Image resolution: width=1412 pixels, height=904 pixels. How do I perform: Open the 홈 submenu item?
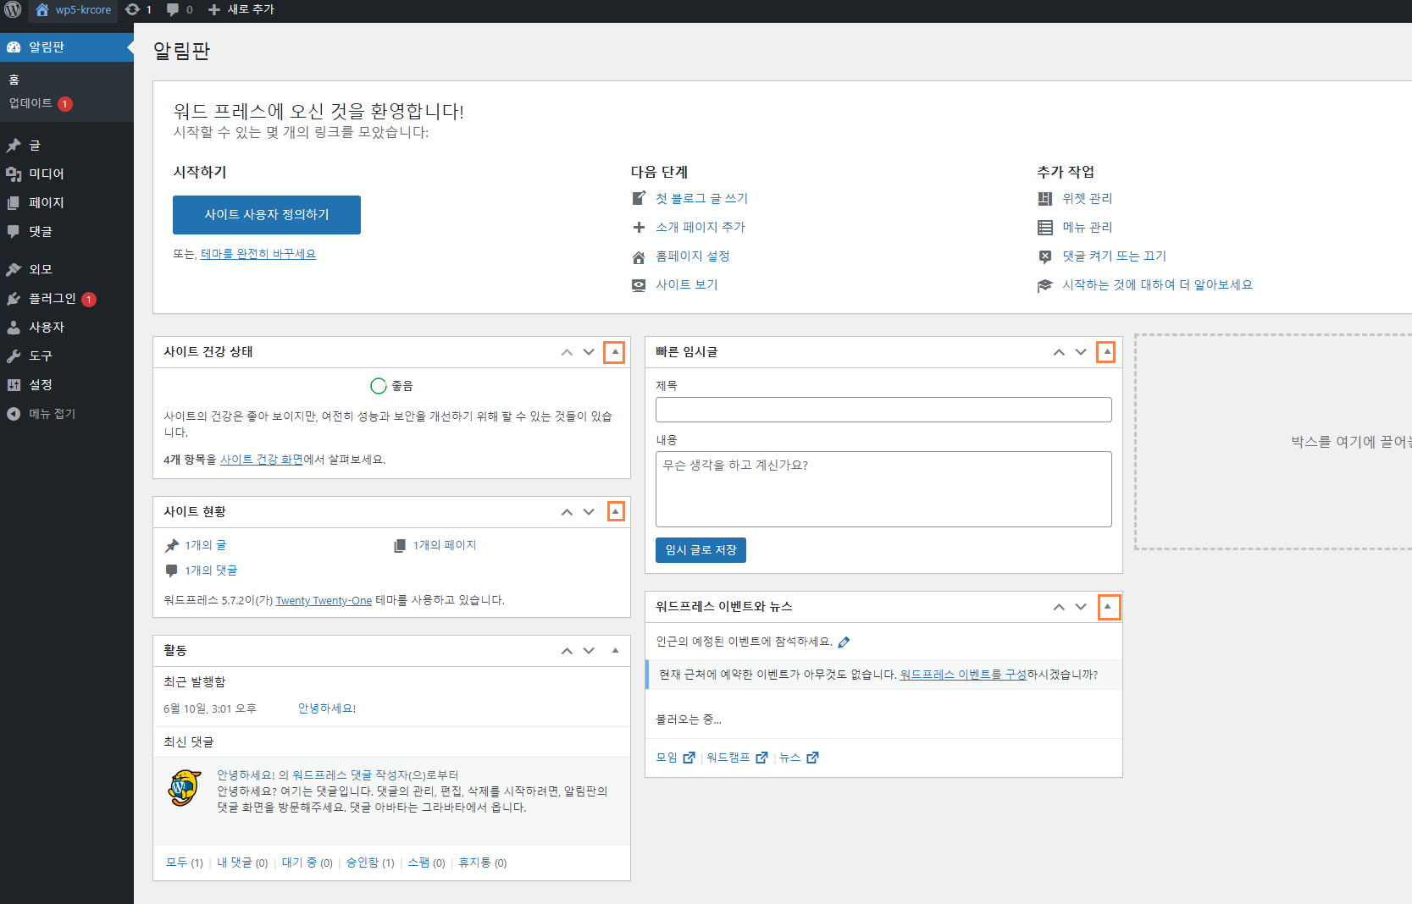click(14, 80)
